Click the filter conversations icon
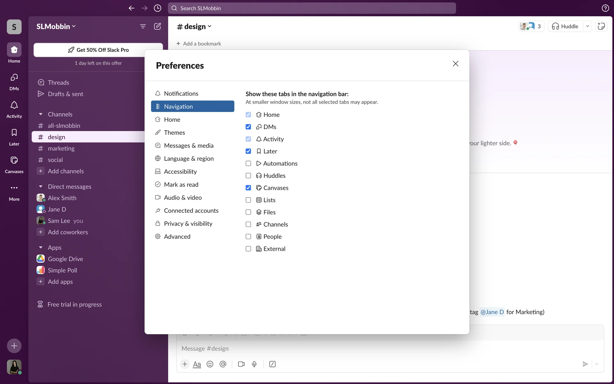Image resolution: width=614 pixels, height=384 pixels. tap(143, 26)
